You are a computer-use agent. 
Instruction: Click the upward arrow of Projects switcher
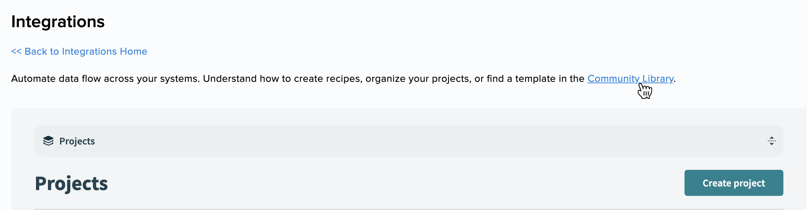pyautogui.click(x=771, y=138)
